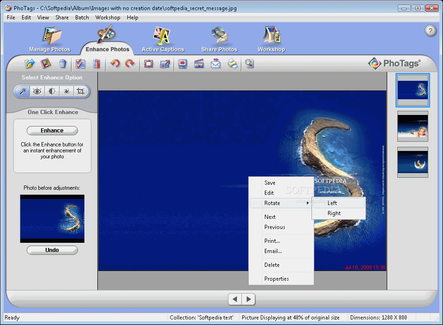Choose Email... in the context menu
443x325 pixels.
tap(281, 251)
